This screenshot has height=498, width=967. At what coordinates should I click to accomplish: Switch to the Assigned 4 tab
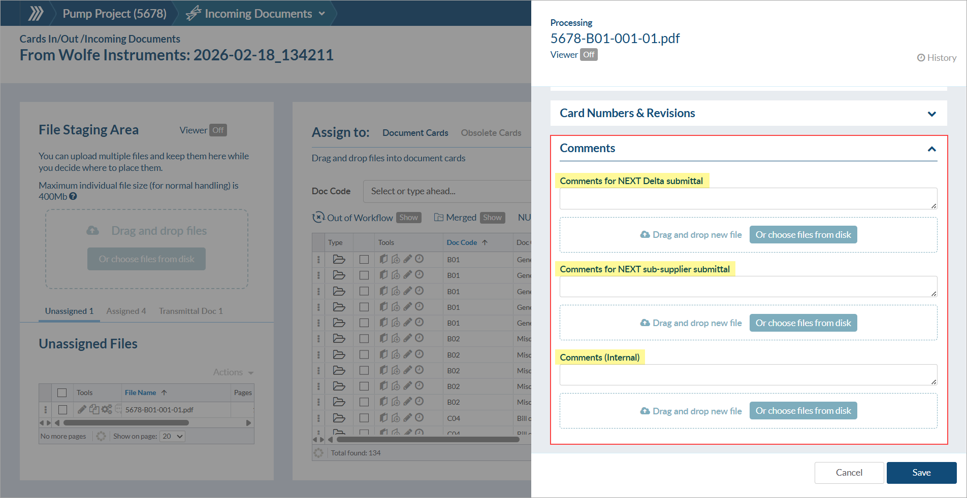126,311
